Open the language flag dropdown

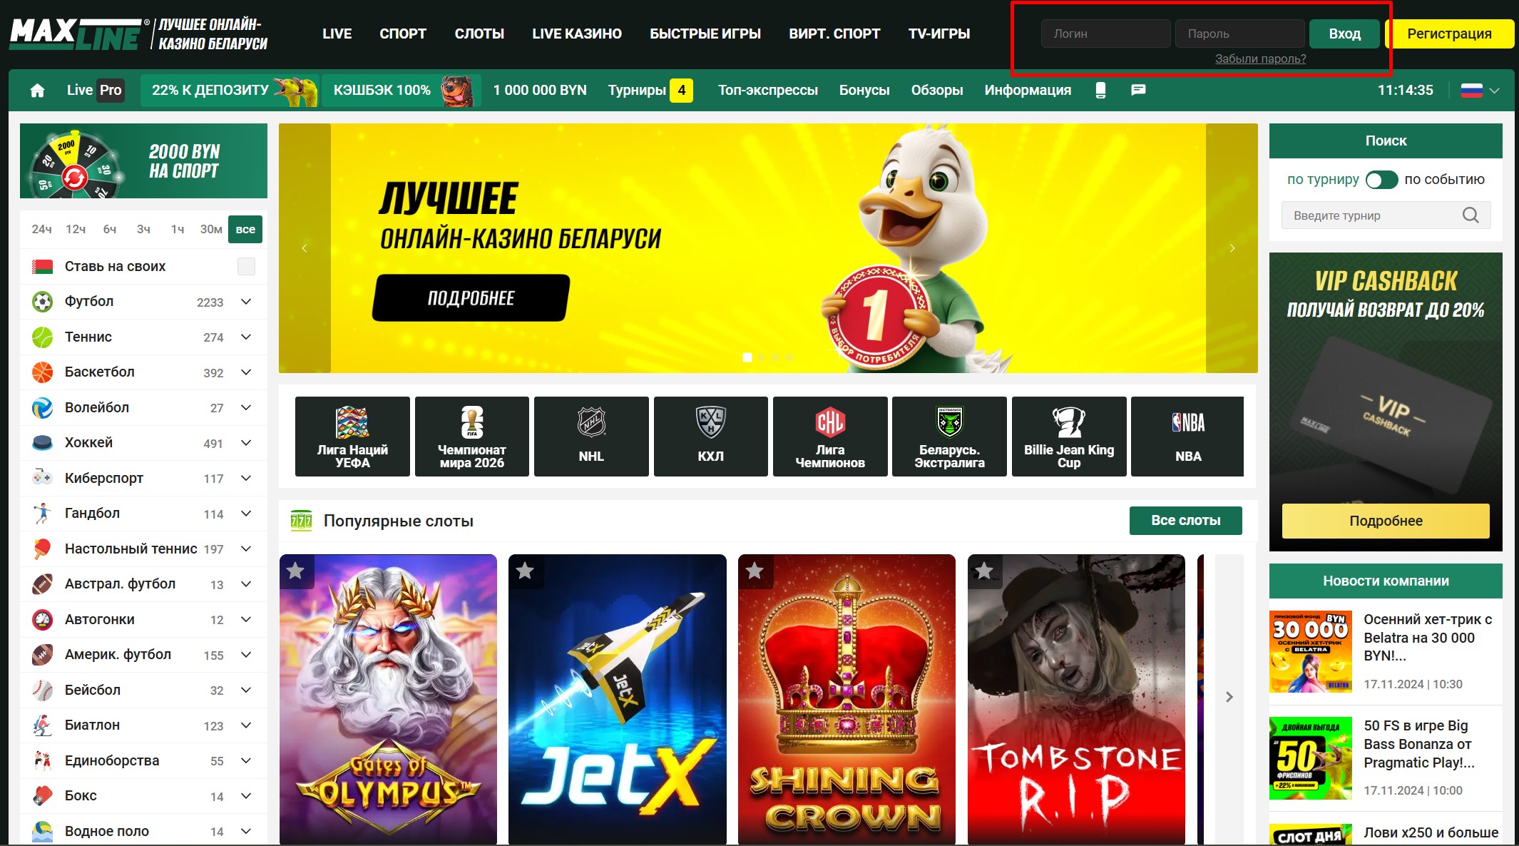tap(1480, 91)
